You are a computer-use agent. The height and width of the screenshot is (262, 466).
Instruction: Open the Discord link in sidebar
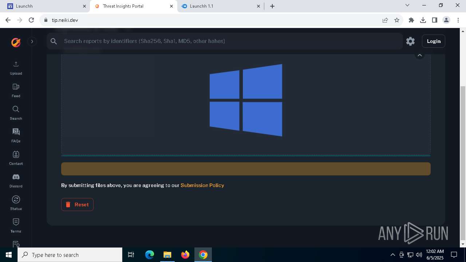pyautogui.click(x=16, y=181)
